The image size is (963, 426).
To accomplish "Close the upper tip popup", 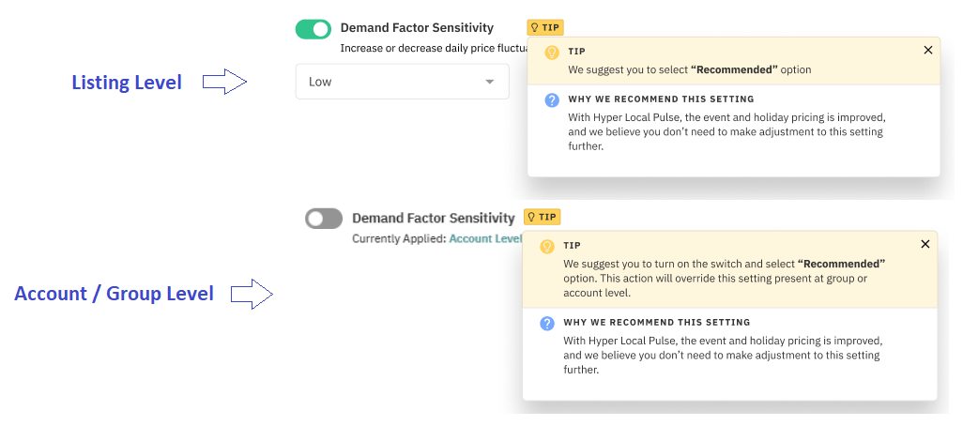I will point(928,51).
